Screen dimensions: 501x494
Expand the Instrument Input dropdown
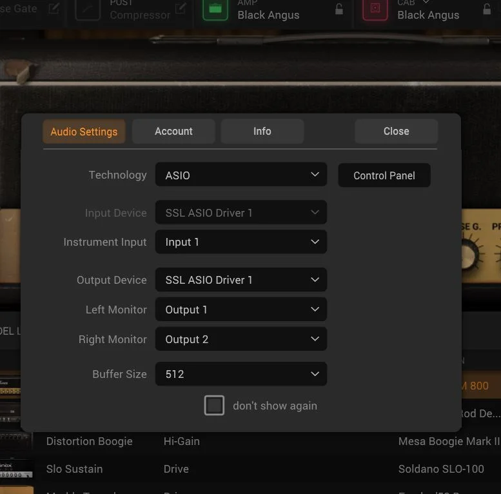click(241, 242)
